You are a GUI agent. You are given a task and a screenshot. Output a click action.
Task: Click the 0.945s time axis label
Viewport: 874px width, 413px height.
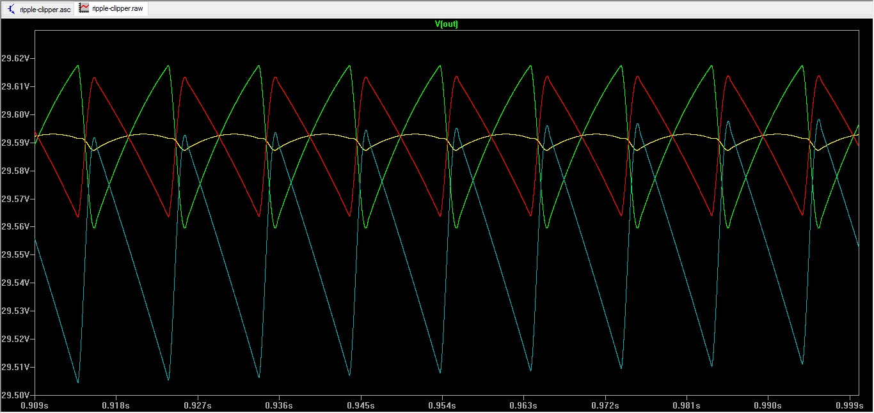pos(361,406)
